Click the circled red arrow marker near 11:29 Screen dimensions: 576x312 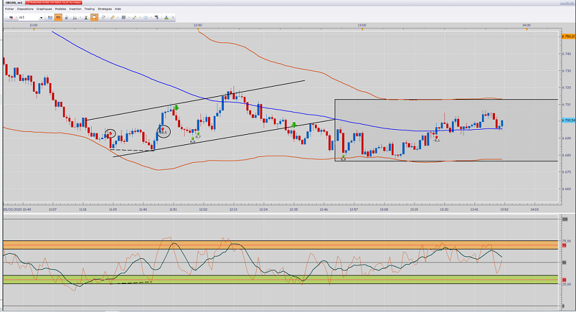pyautogui.click(x=111, y=134)
